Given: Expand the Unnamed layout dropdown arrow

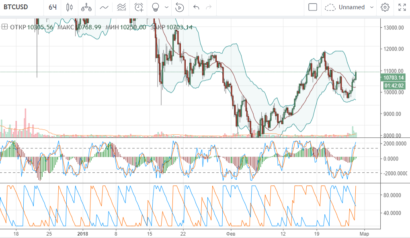Looking at the screenshot, I should (x=372, y=7).
